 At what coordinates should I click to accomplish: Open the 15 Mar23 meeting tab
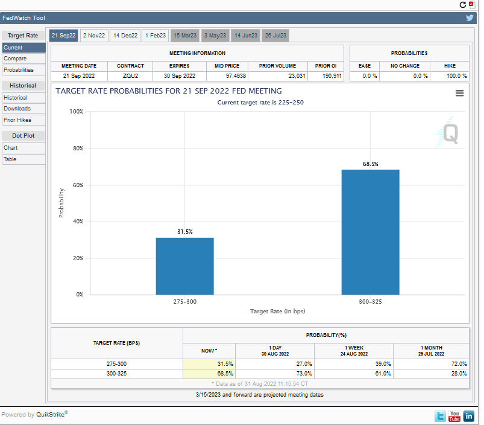point(185,36)
